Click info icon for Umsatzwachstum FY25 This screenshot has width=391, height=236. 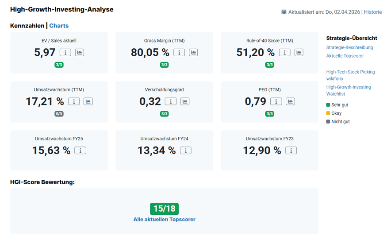80,151
